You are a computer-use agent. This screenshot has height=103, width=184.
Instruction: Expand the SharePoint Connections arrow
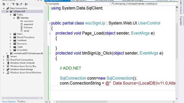4,60
